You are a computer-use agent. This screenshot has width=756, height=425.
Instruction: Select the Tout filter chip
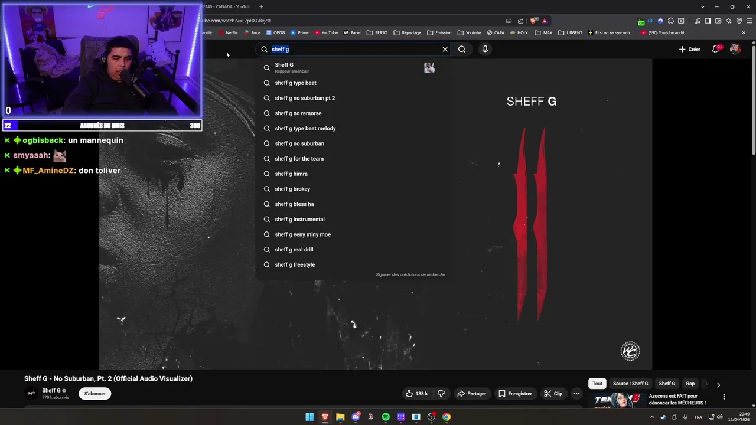coord(597,384)
